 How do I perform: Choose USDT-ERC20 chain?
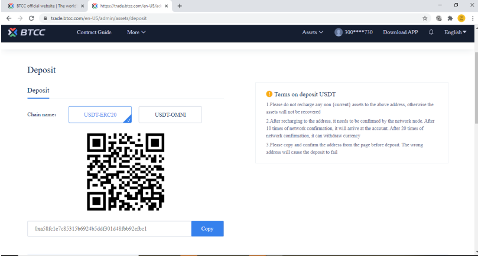pyautogui.click(x=100, y=115)
